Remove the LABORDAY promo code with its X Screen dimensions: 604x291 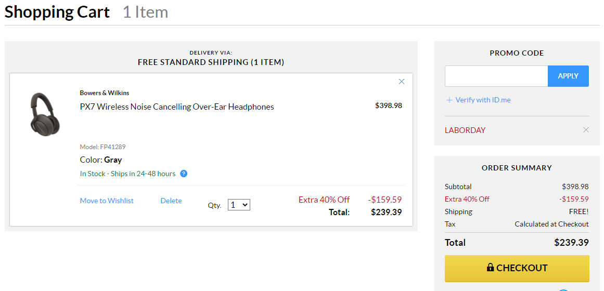[x=586, y=130]
